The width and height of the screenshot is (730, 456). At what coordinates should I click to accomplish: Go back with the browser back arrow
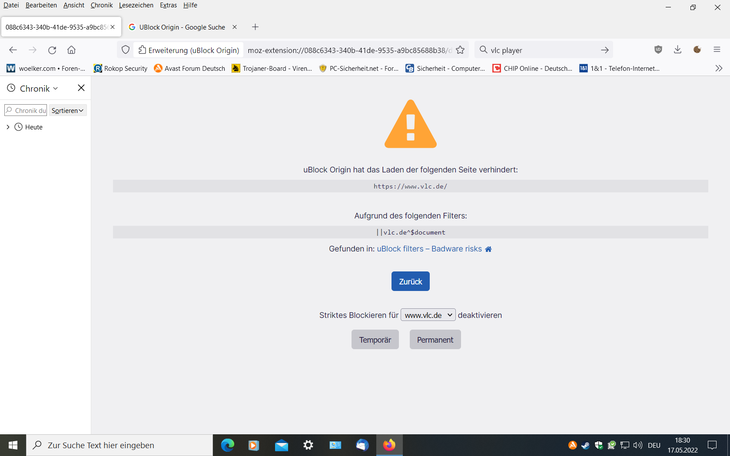(13, 50)
